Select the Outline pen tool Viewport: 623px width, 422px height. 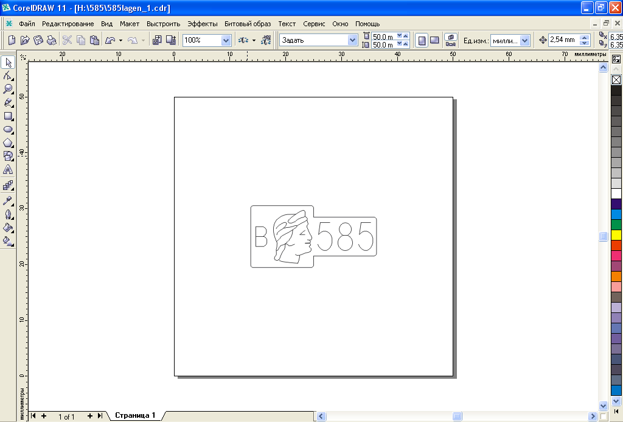(x=8, y=214)
